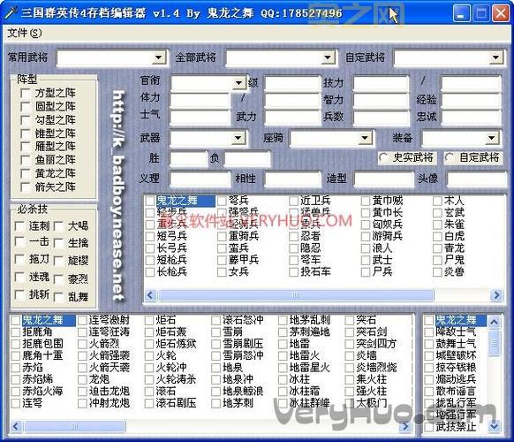Check 近卫兵 in the troop list
The width and height of the screenshot is (514, 442).
(x=294, y=201)
